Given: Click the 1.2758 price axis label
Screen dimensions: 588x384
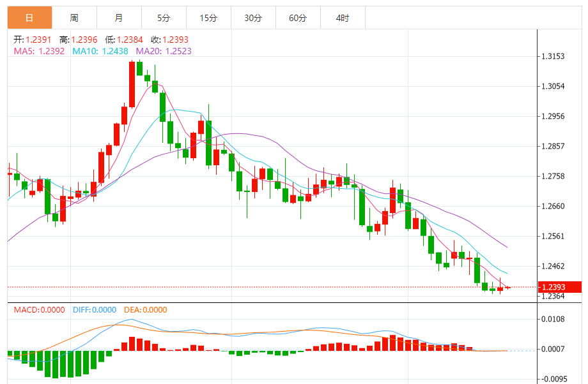Looking at the screenshot, I should (553, 176).
